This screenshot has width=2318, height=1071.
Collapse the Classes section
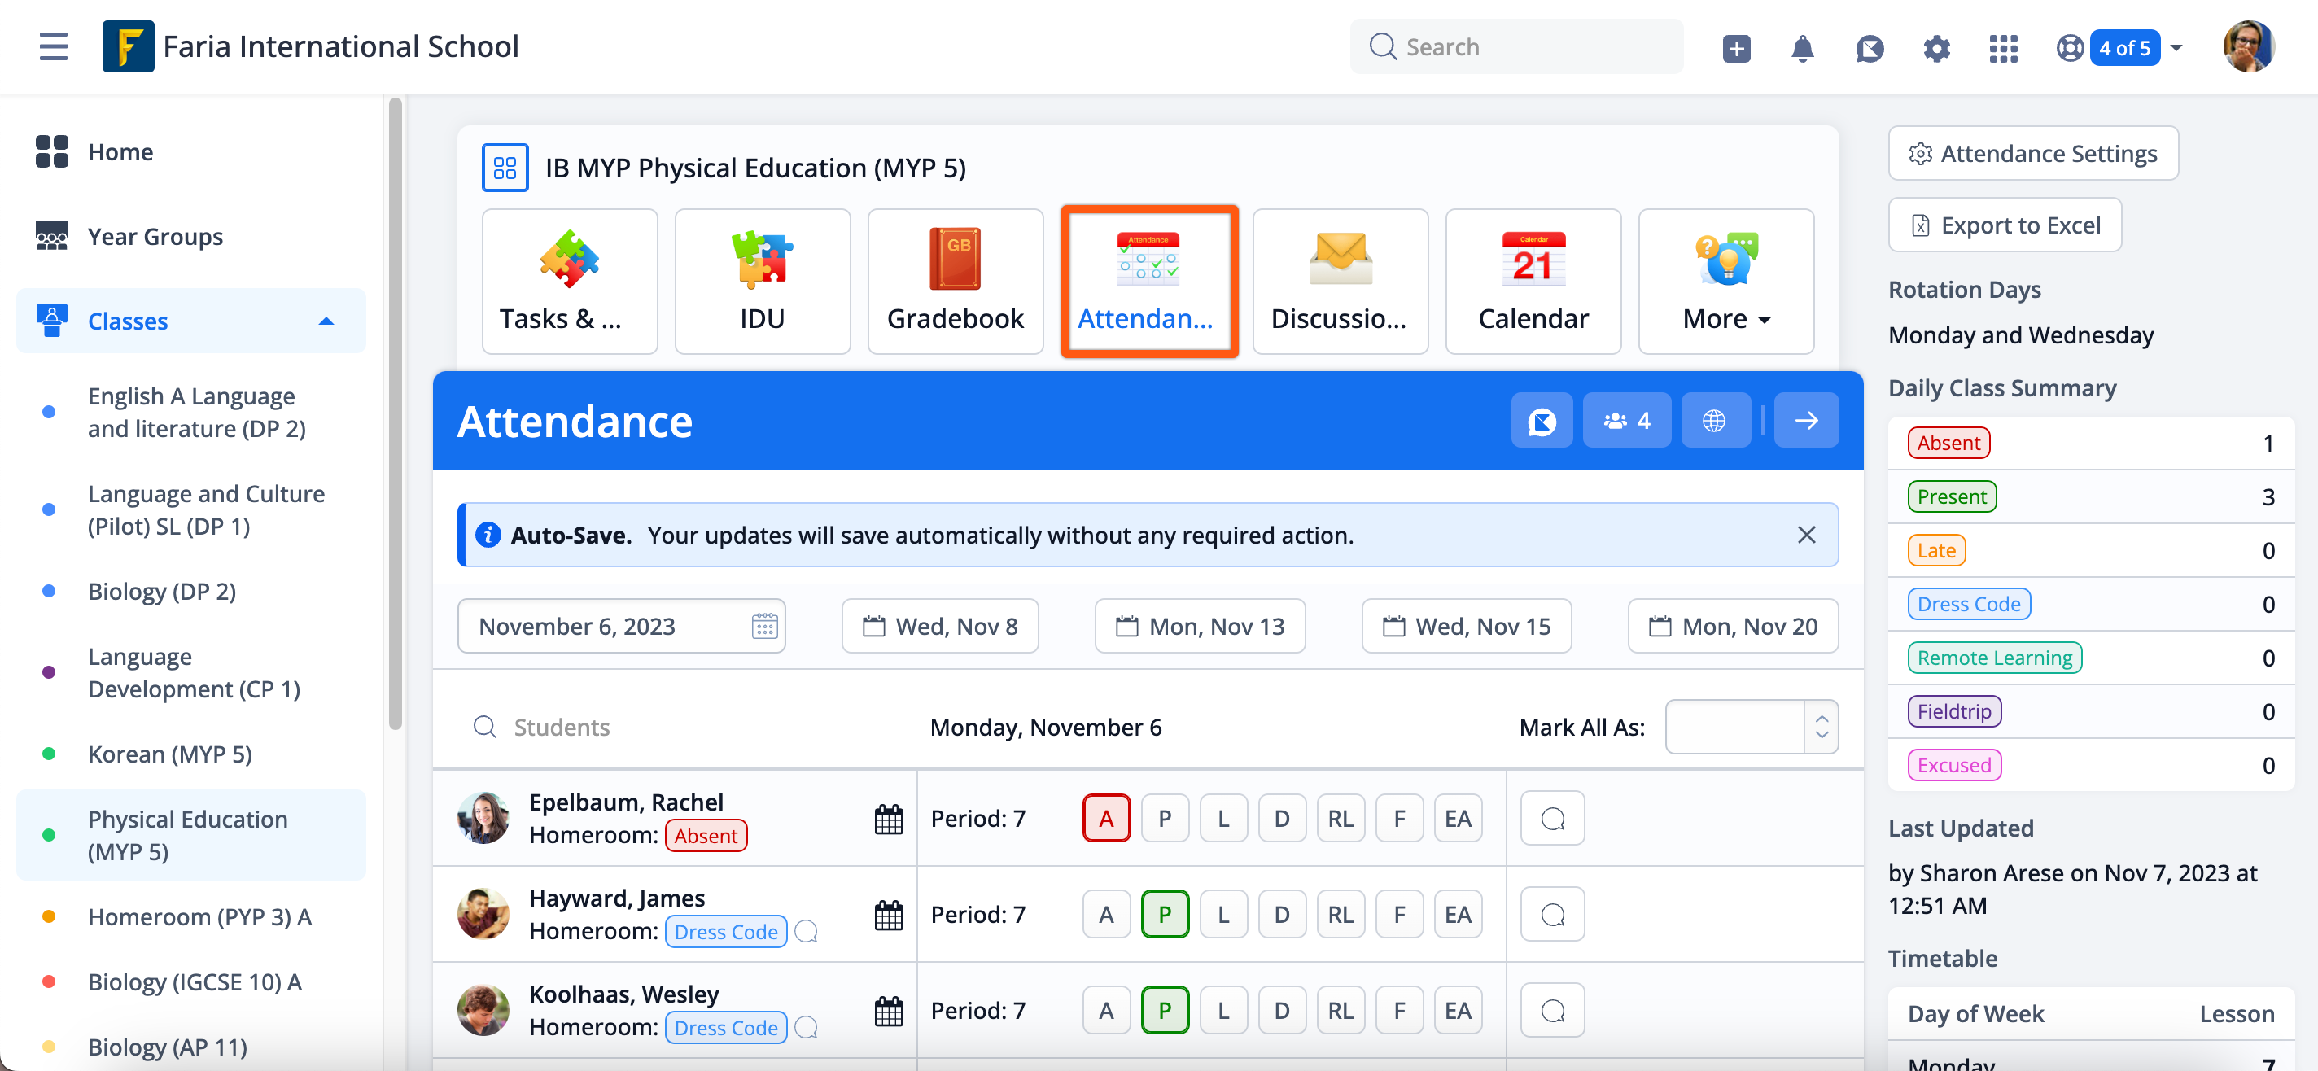coord(190,321)
